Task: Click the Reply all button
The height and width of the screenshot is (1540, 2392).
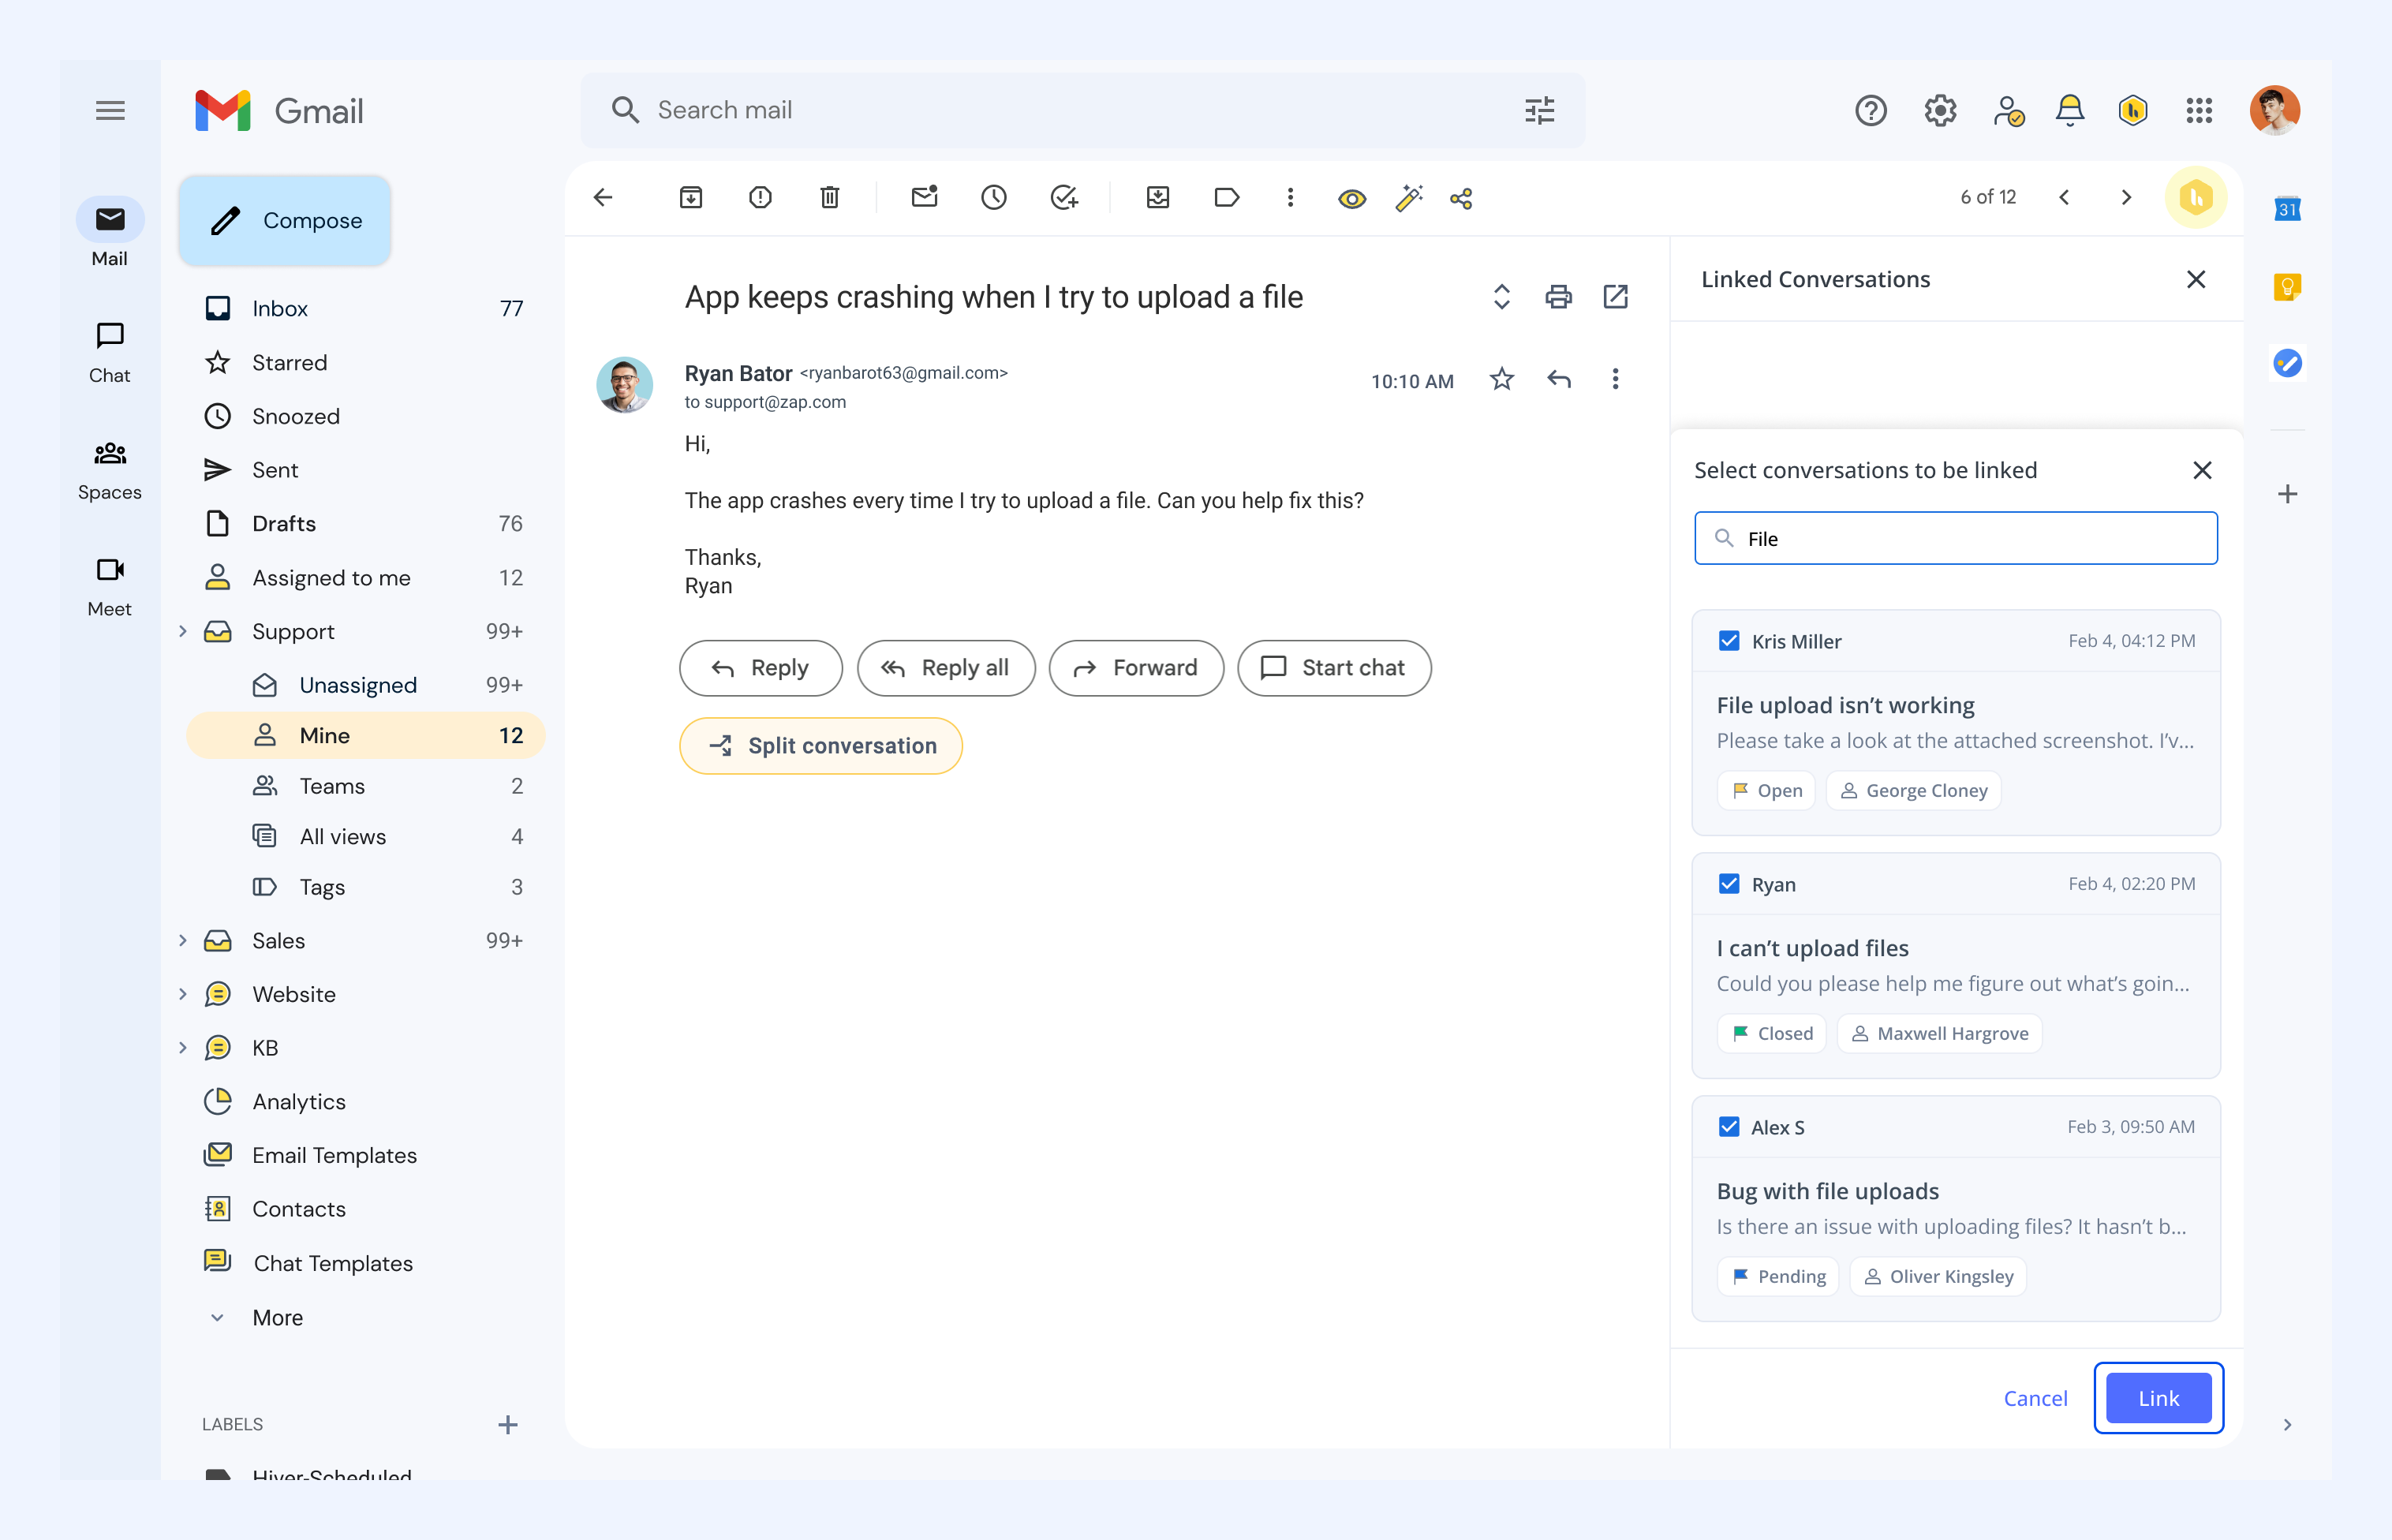Action: 946,668
